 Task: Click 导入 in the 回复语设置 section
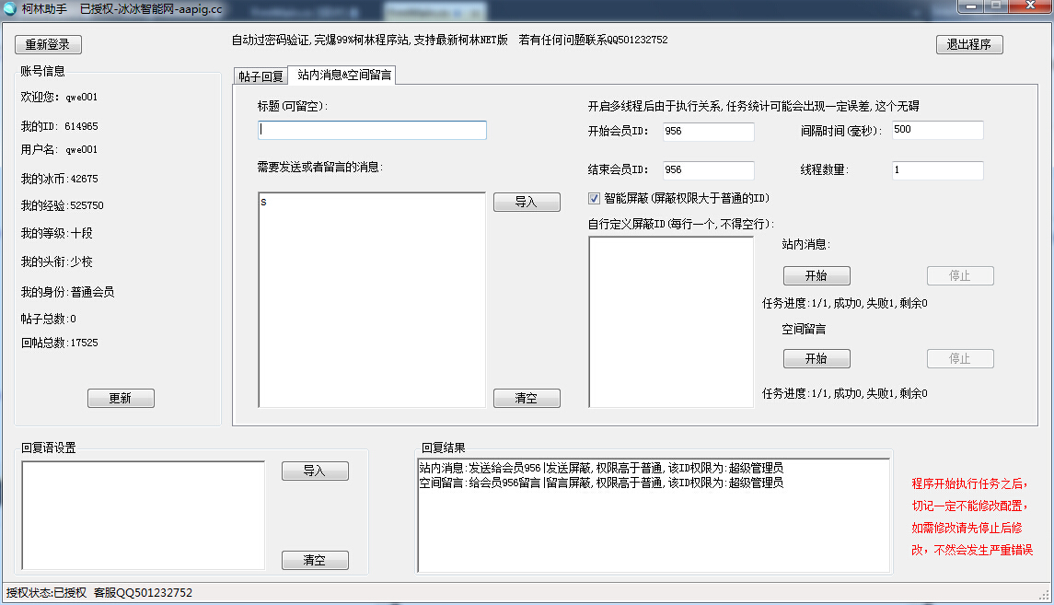click(x=315, y=471)
